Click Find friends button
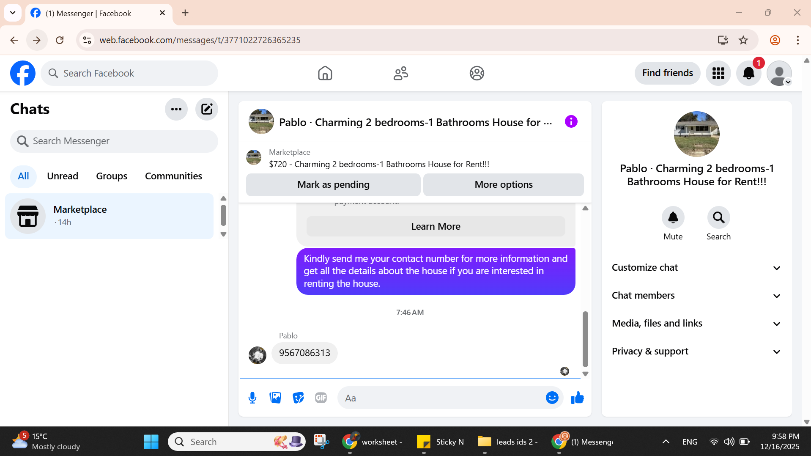Screen dimensions: 811x456 pos(667,73)
